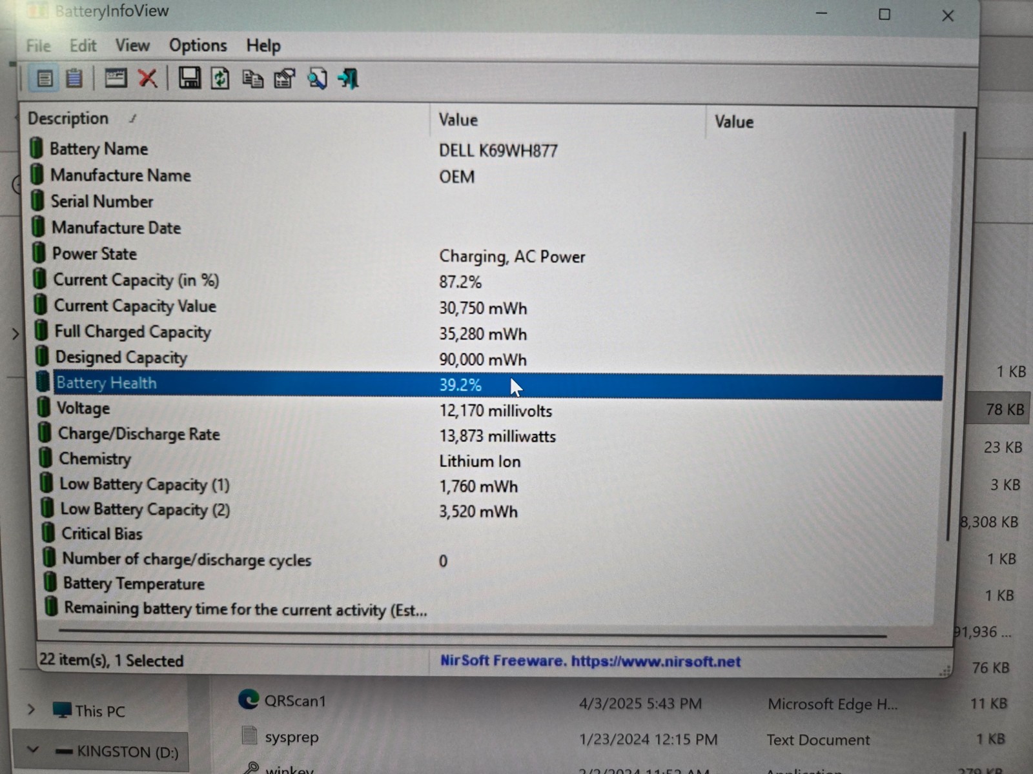Click the battery icon beside Power State
This screenshot has width=1033, height=774.
[39, 253]
